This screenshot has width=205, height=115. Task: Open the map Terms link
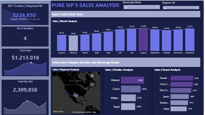(94, 112)
